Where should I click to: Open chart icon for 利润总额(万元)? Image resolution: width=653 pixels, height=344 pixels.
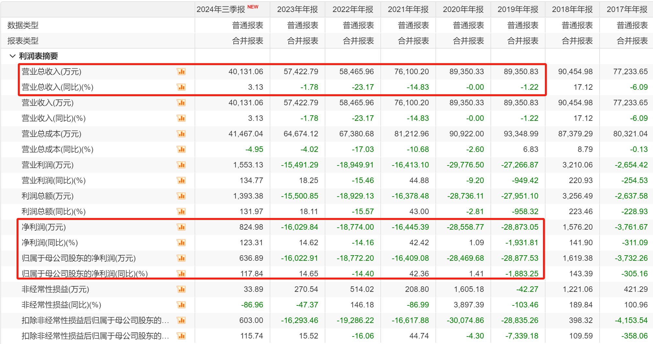click(181, 196)
